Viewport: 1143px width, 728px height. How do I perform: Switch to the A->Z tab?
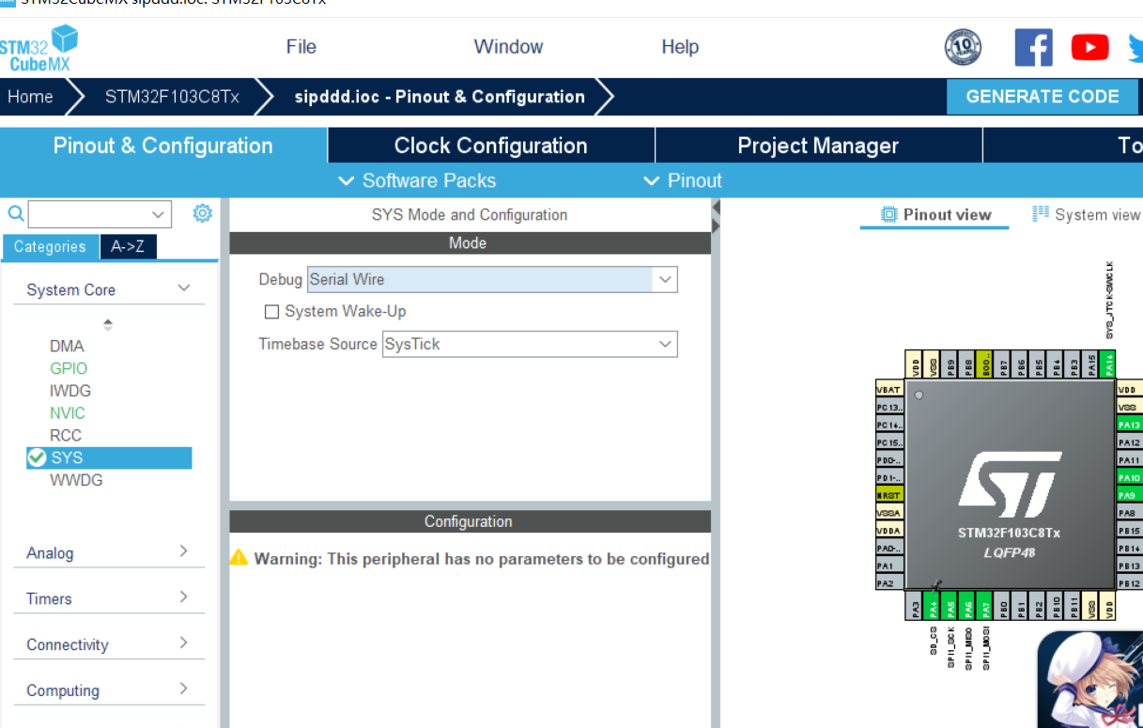[128, 246]
